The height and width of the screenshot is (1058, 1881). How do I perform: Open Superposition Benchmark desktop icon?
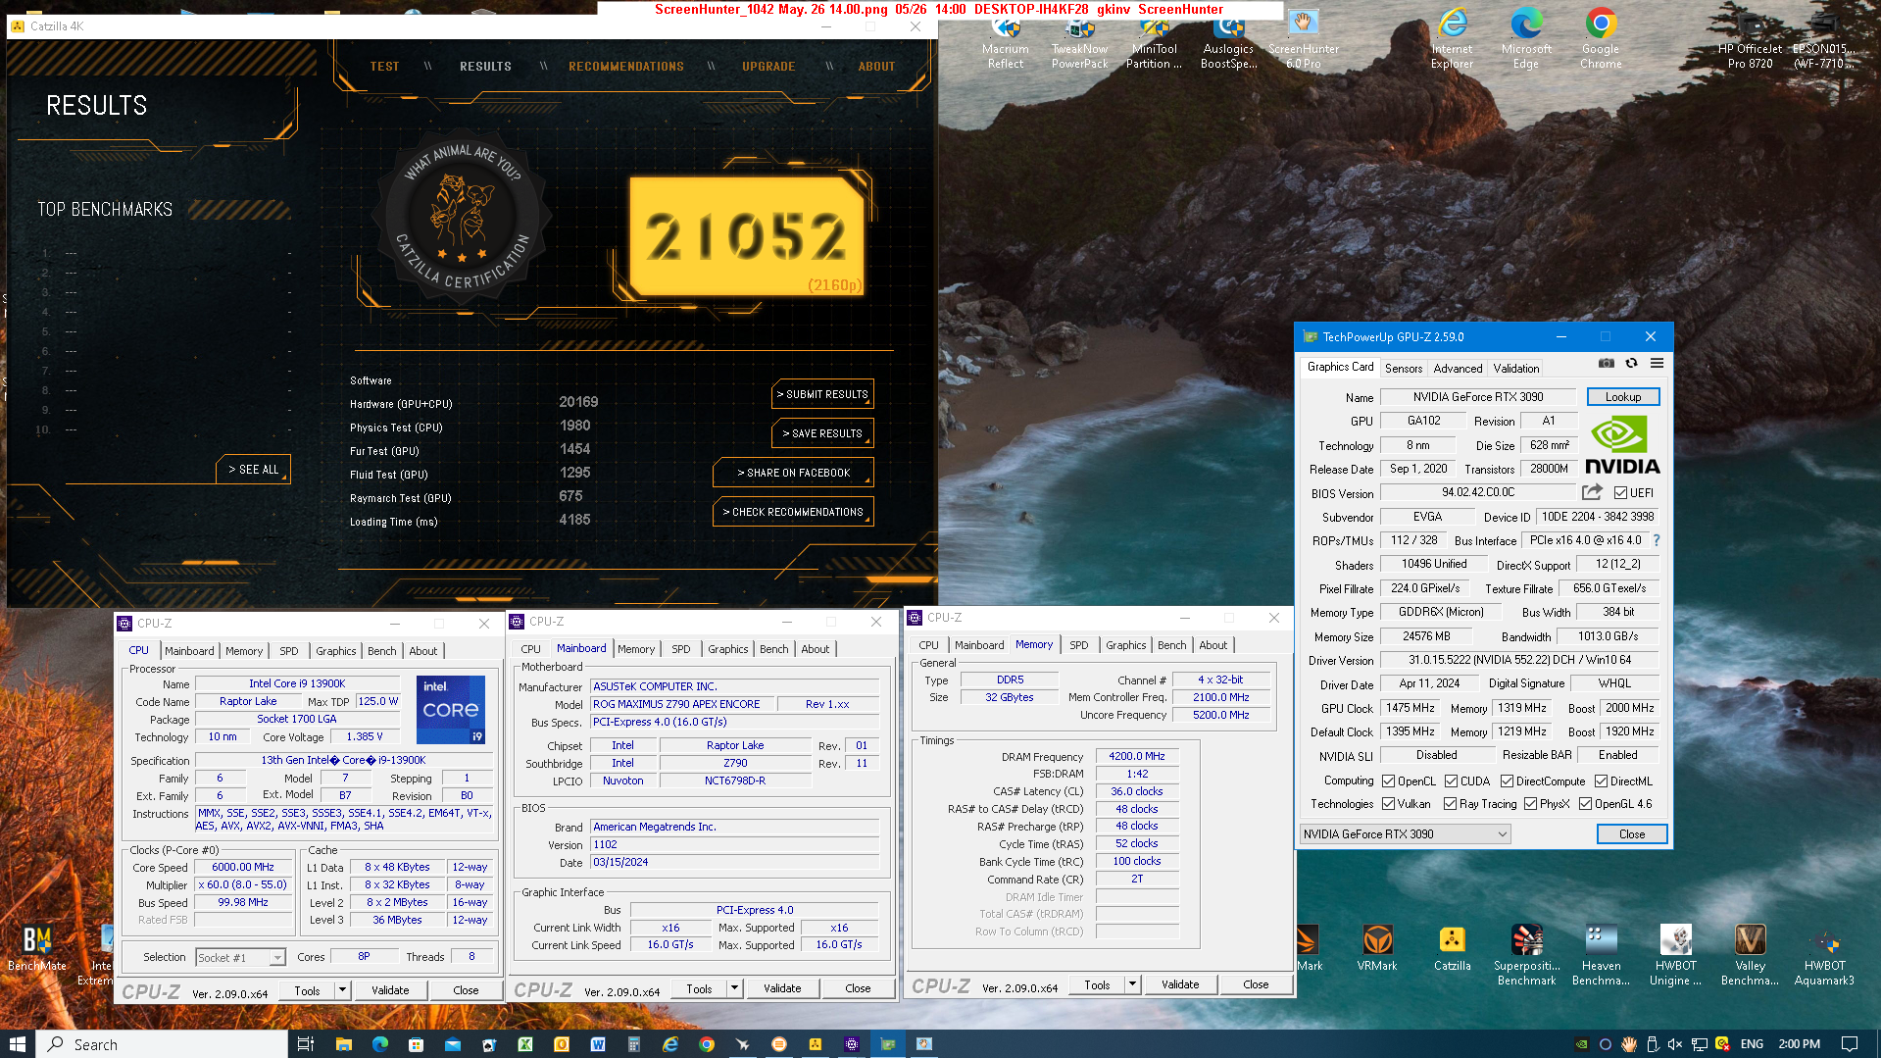point(1526,953)
